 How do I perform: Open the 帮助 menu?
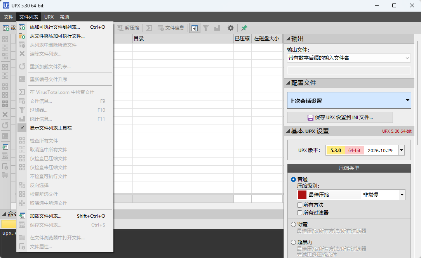[64, 17]
